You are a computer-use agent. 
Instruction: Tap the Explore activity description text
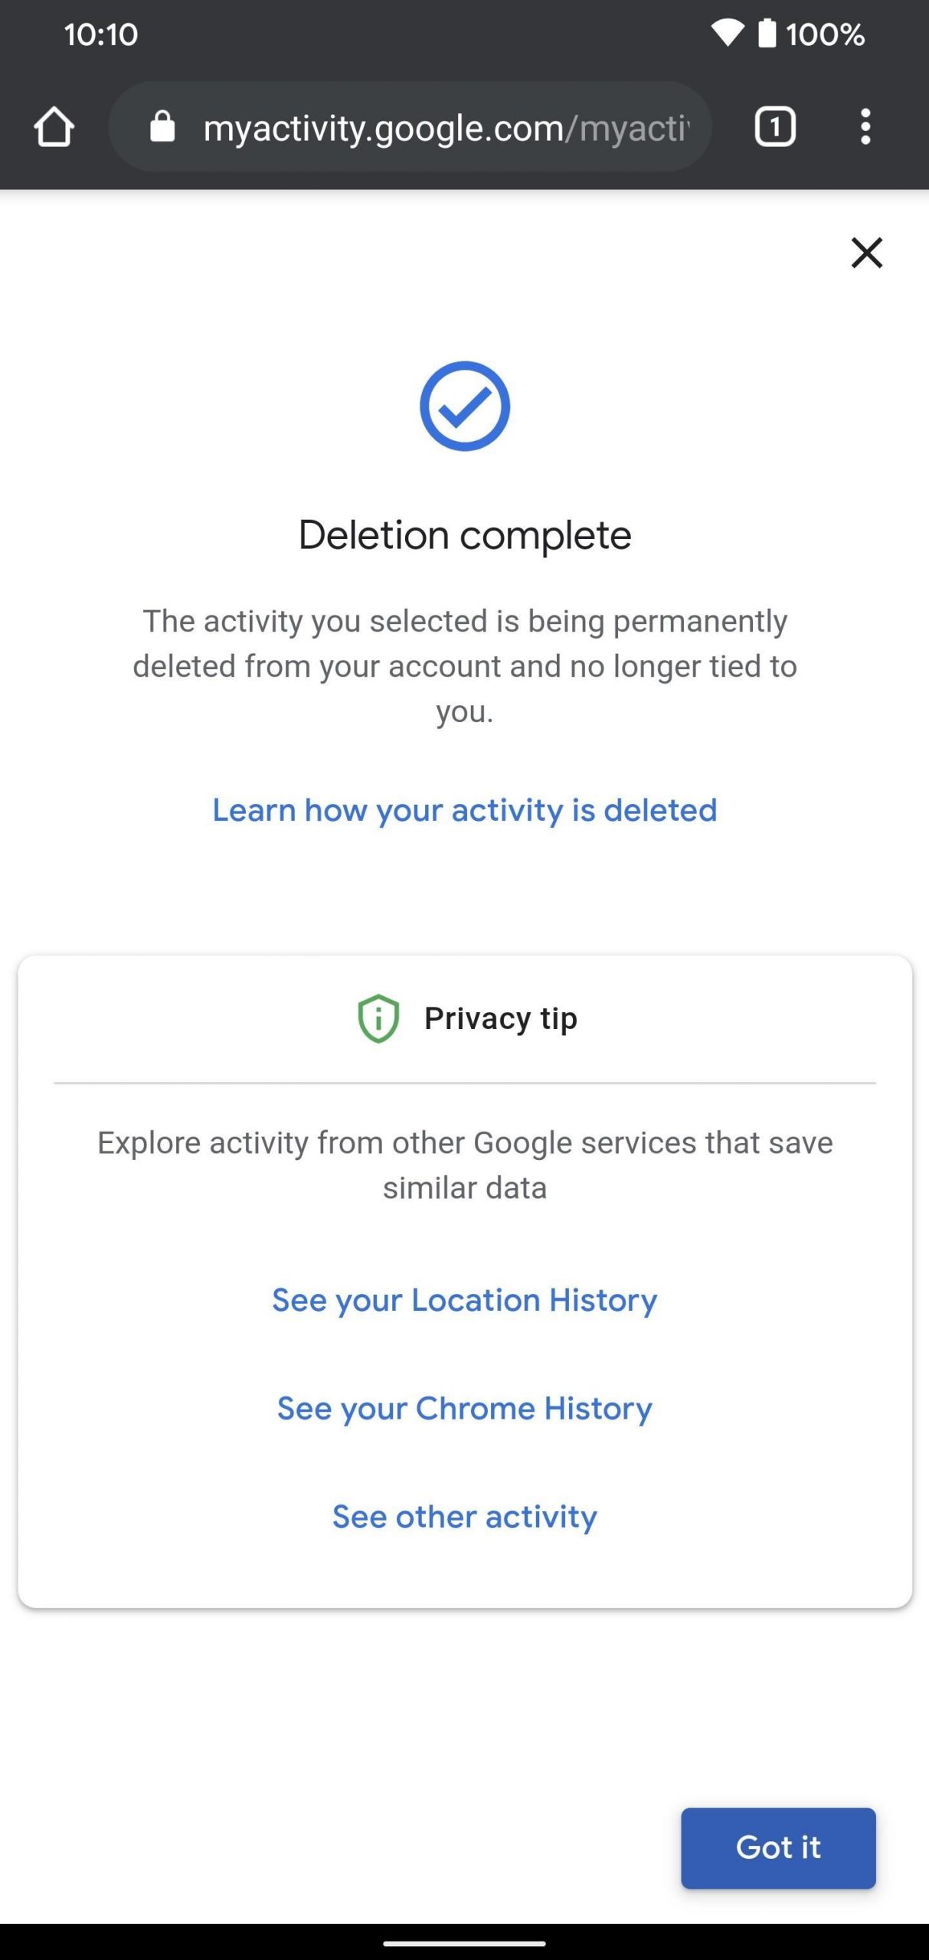tap(464, 1165)
